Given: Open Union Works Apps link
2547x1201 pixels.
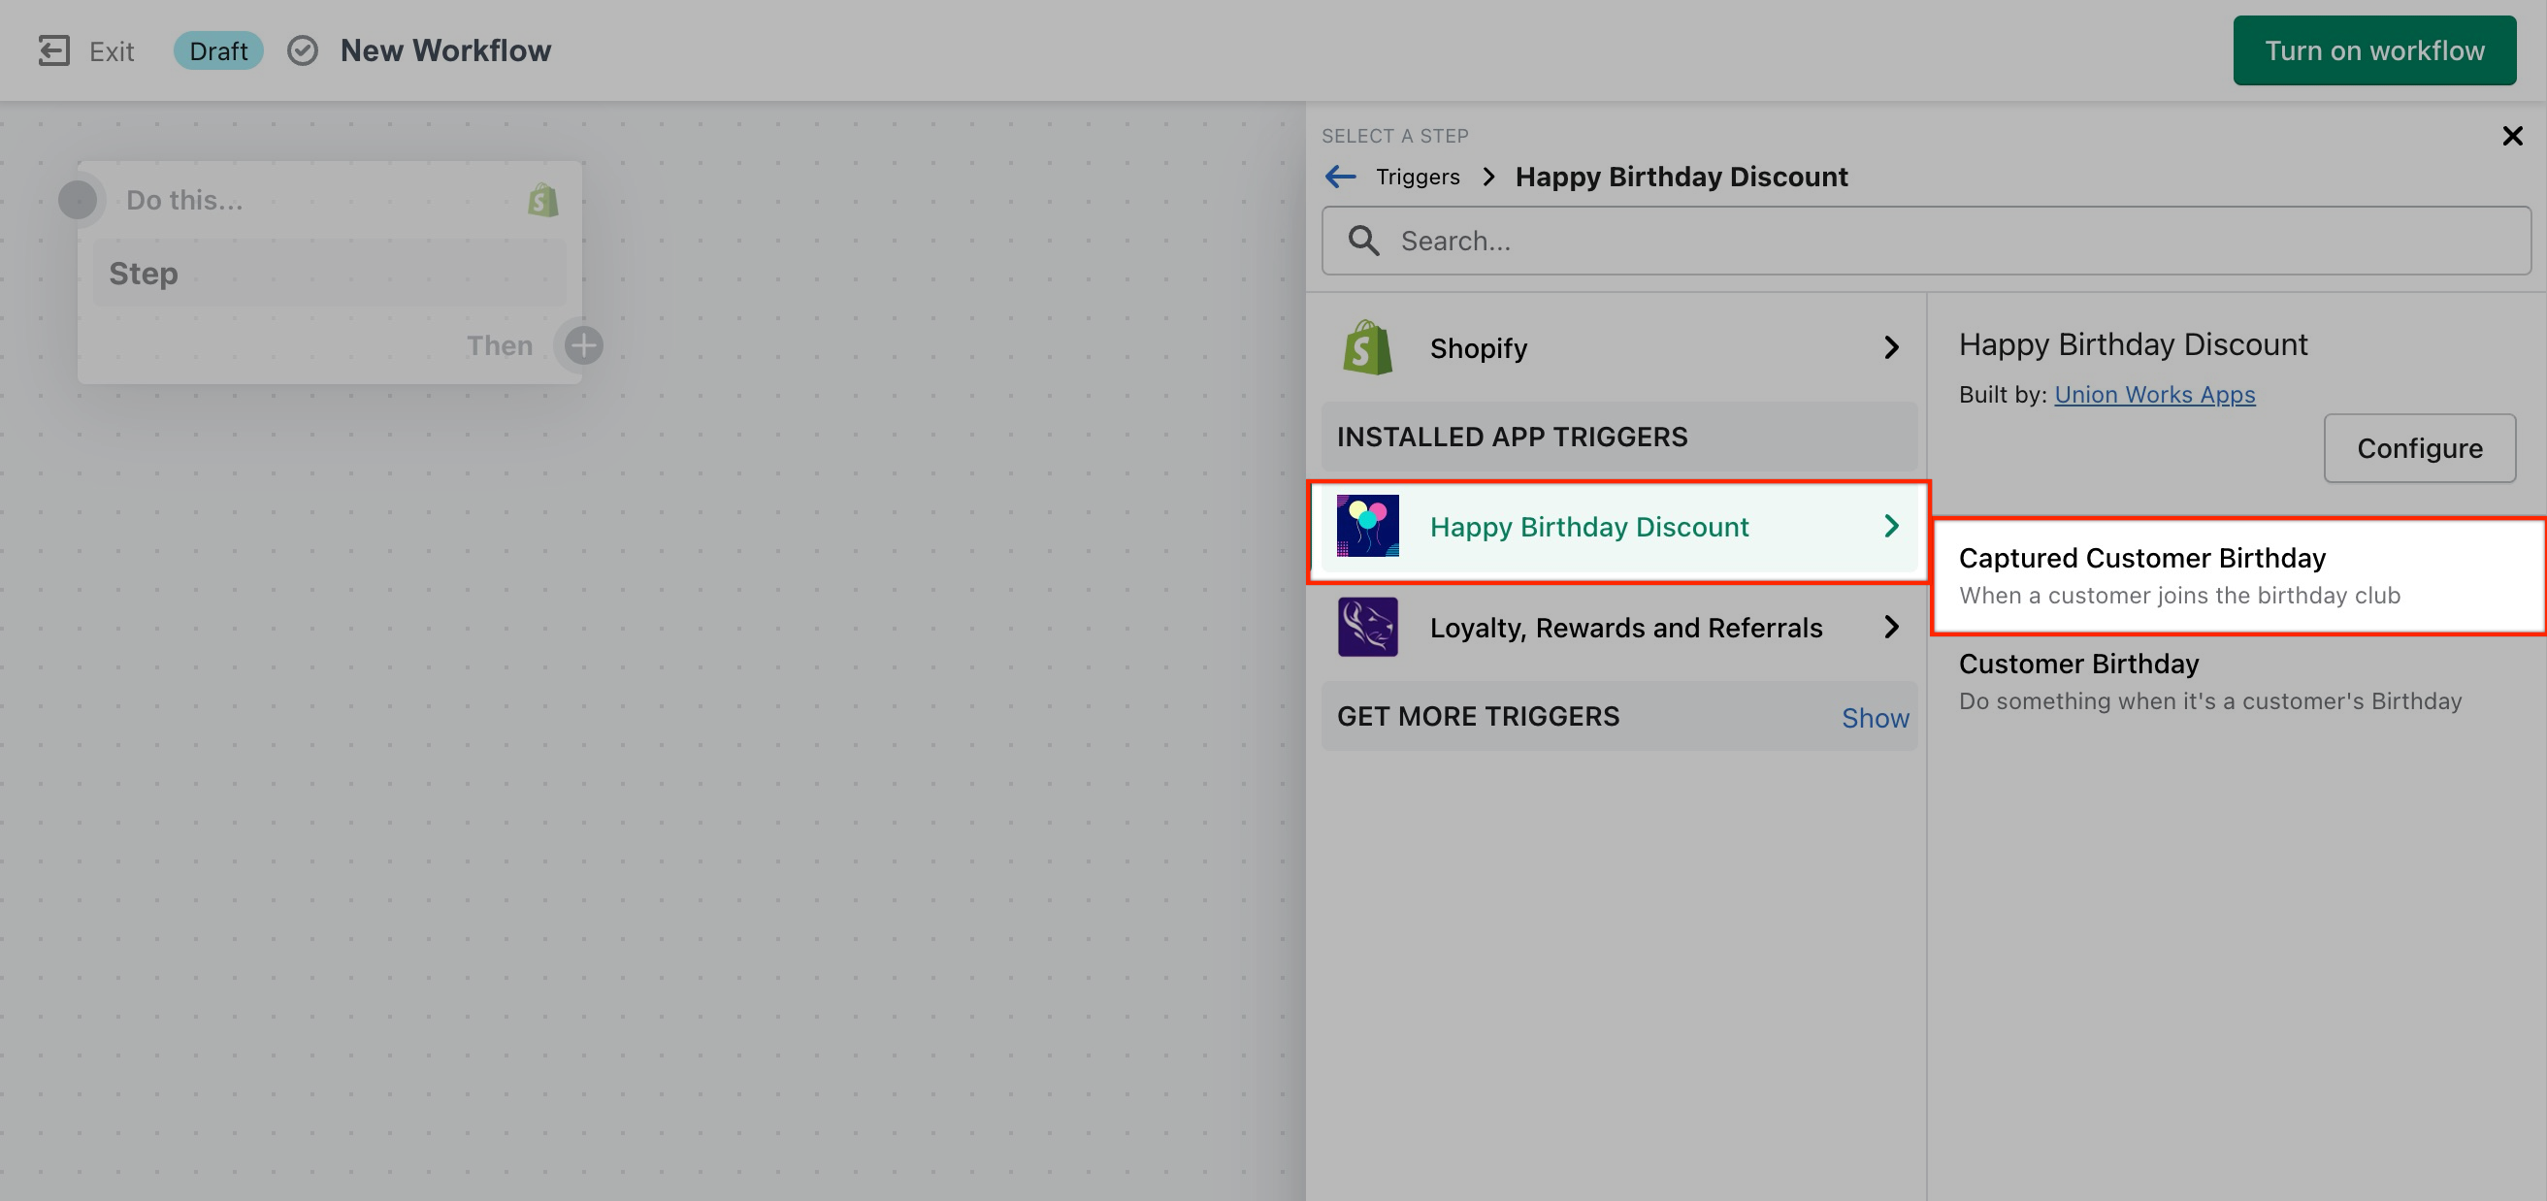Looking at the screenshot, I should point(2153,395).
